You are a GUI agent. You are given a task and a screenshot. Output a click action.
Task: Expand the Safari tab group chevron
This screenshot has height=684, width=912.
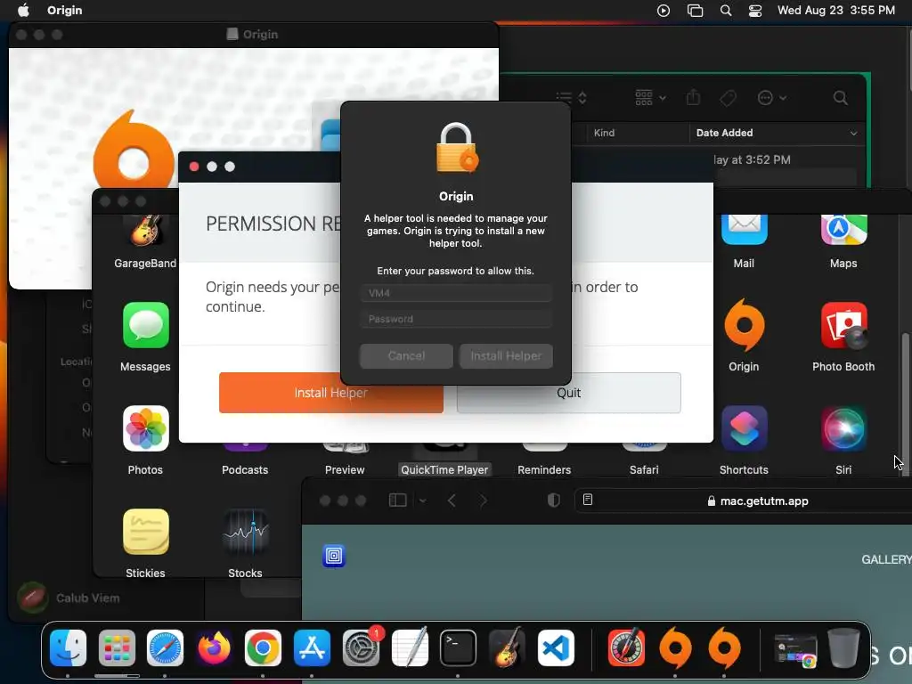pyautogui.click(x=423, y=501)
